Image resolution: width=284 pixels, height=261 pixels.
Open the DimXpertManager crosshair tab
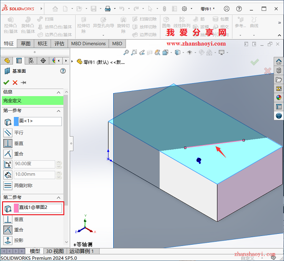43,61
